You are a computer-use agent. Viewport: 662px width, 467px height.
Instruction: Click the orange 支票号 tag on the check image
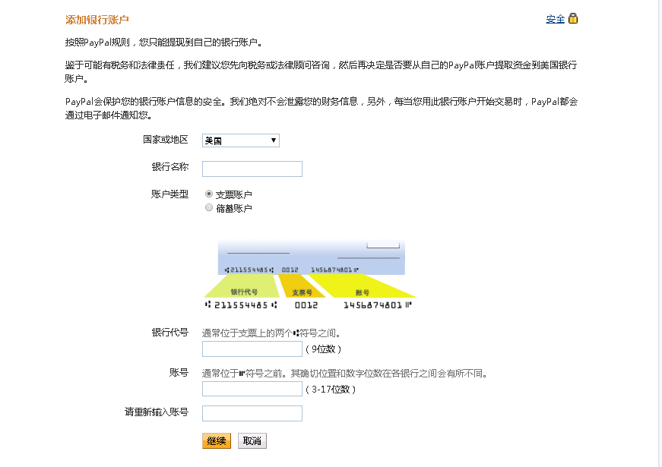(x=303, y=291)
